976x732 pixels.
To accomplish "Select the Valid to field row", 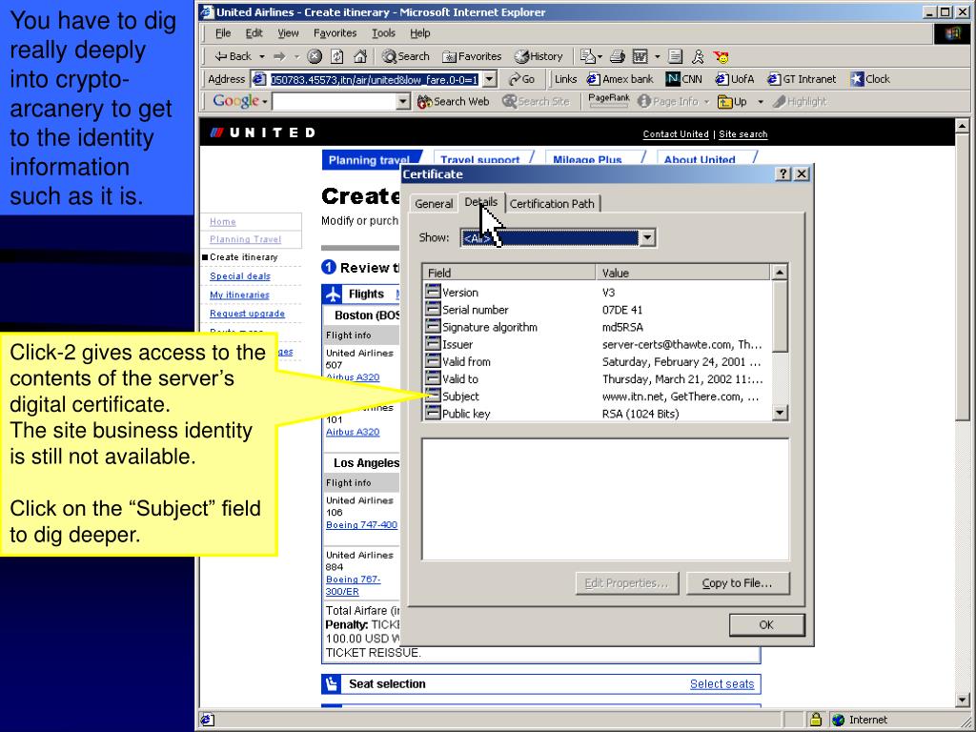I will (x=598, y=379).
